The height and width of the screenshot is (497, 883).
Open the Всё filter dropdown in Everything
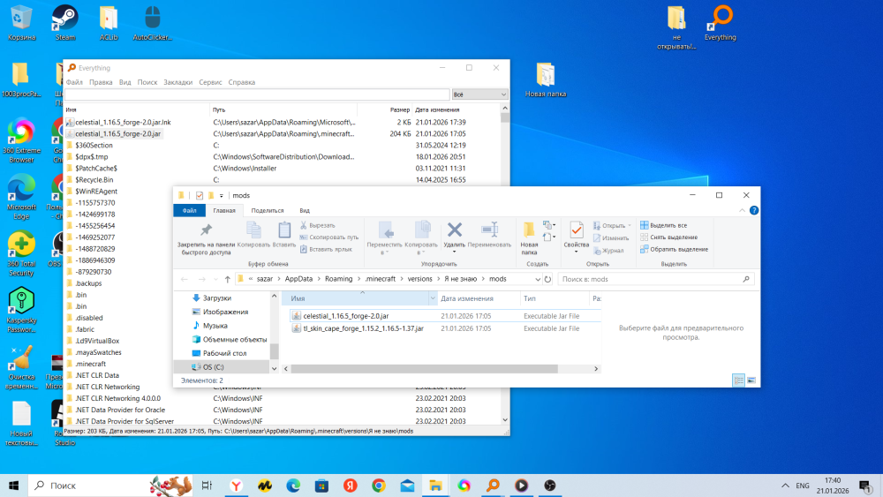click(x=479, y=94)
